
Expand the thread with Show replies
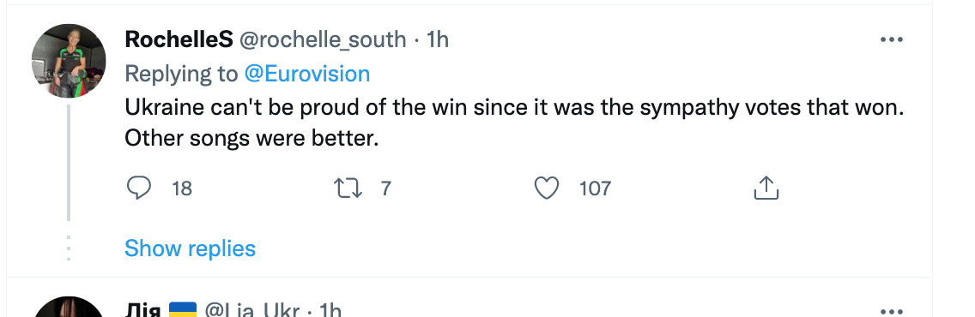point(190,248)
